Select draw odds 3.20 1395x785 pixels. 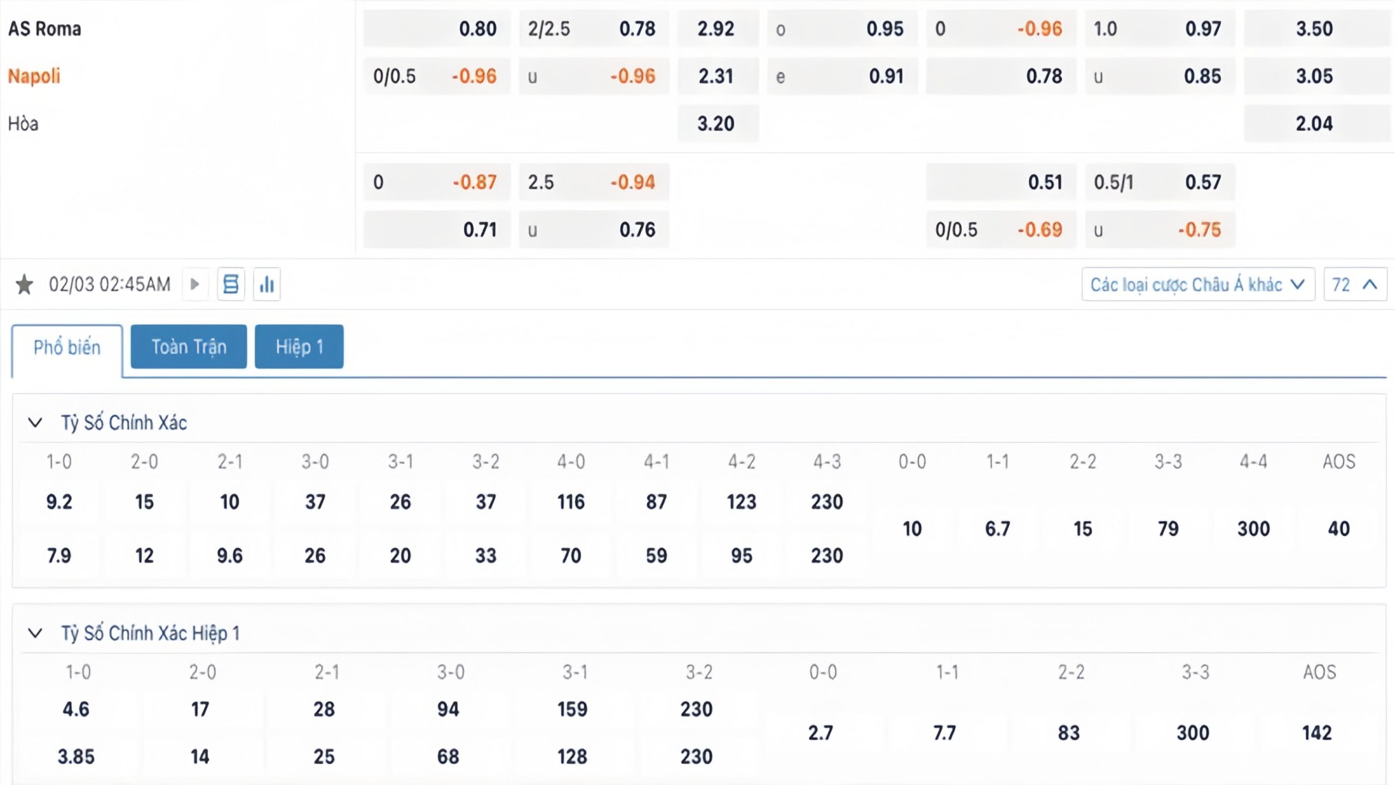click(x=717, y=124)
